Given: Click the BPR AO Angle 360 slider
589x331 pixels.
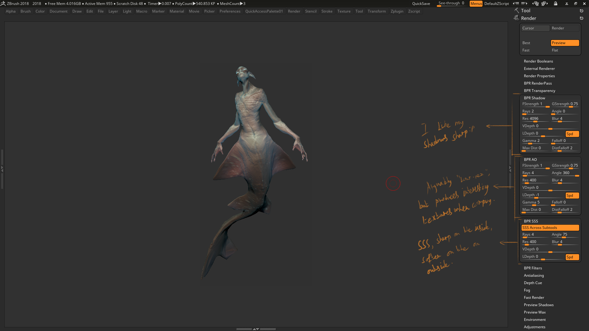Looking at the screenshot, I should [565, 173].
